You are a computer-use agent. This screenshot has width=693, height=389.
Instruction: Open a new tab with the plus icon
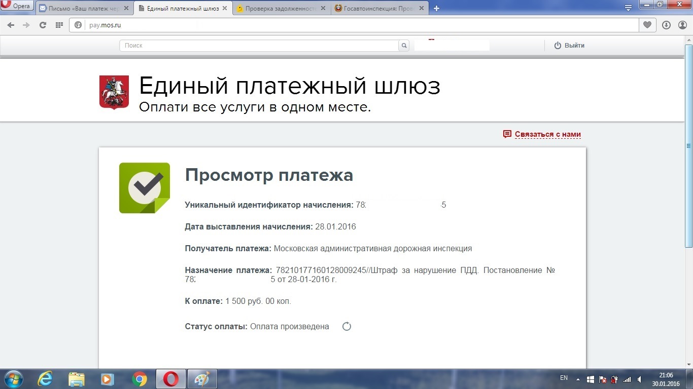click(436, 9)
